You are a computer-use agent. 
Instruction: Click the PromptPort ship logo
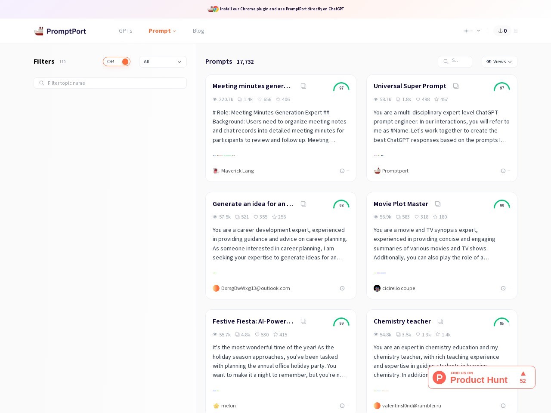(39, 31)
